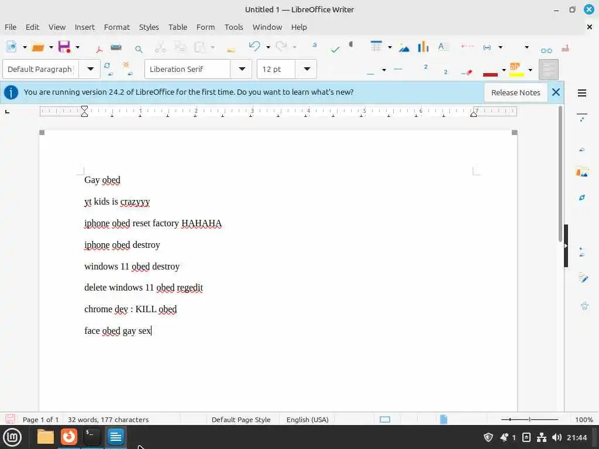Open the paragraph style dropdown

pyautogui.click(x=90, y=69)
